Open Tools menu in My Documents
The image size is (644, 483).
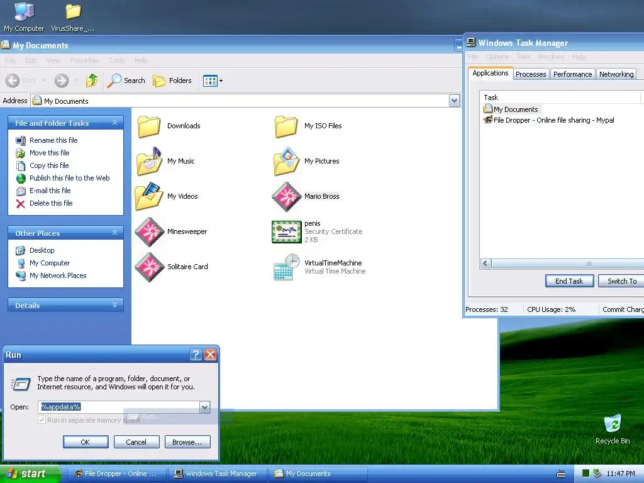pos(117,60)
